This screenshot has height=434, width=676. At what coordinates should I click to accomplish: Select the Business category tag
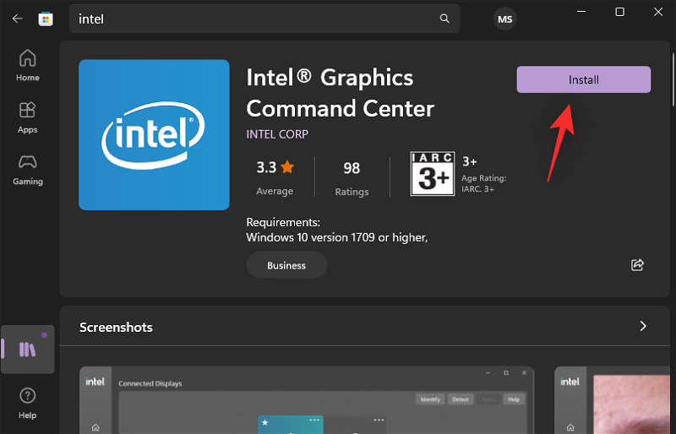tap(286, 265)
